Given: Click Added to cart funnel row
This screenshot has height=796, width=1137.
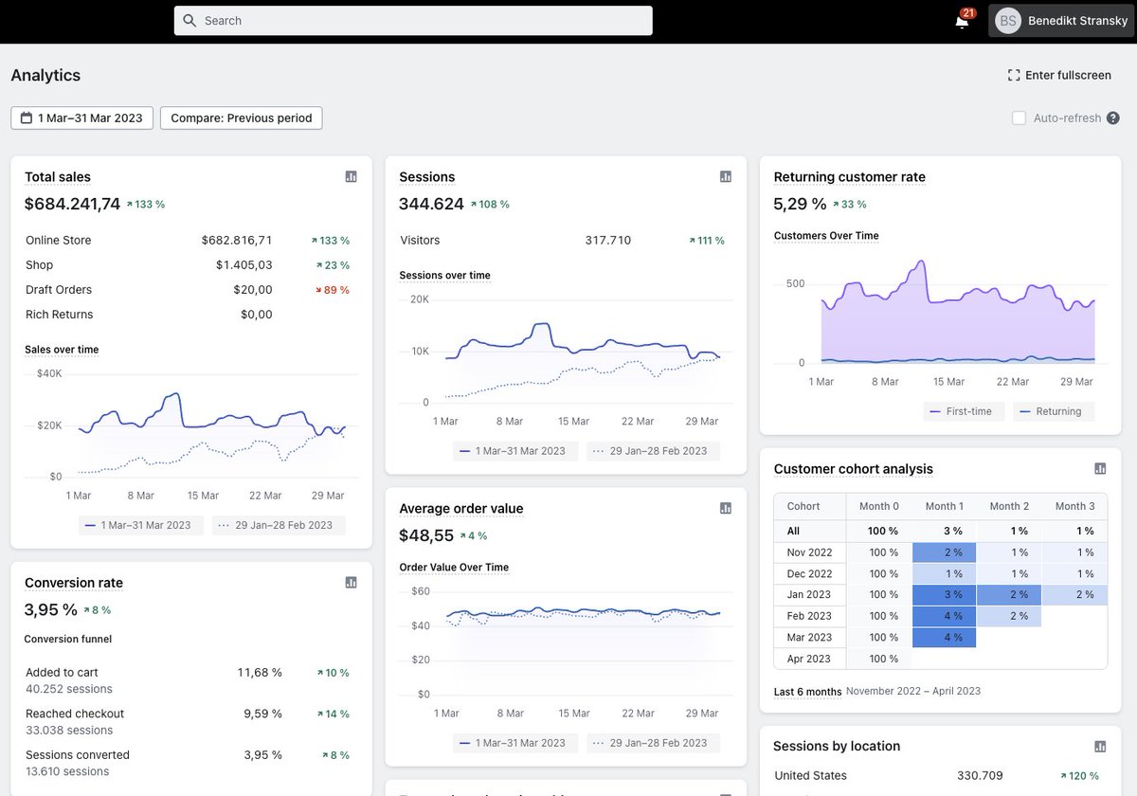Looking at the screenshot, I should click(x=188, y=680).
